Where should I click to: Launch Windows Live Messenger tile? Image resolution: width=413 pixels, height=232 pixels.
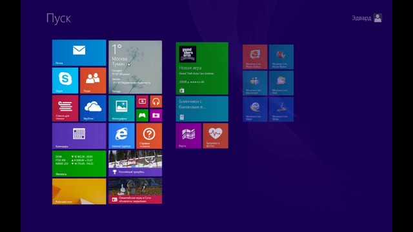(x=255, y=83)
